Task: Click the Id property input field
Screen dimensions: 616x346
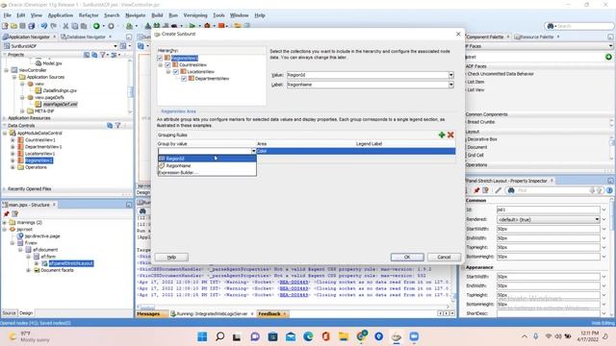Action: tap(548, 210)
